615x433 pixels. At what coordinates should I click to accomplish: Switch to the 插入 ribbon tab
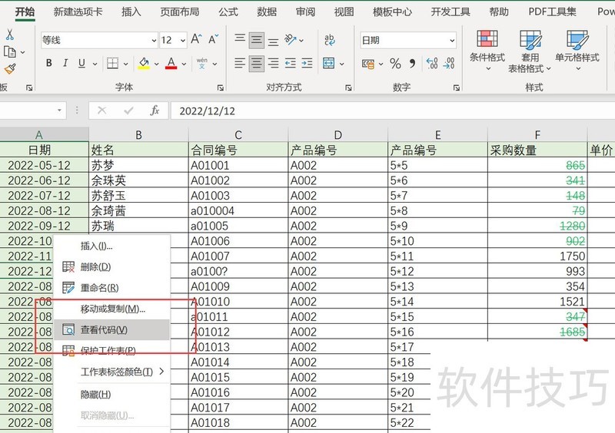pyautogui.click(x=131, y=12)
